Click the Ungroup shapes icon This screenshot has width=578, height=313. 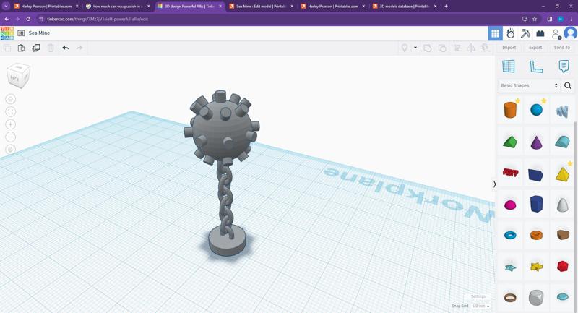point(442,48)
